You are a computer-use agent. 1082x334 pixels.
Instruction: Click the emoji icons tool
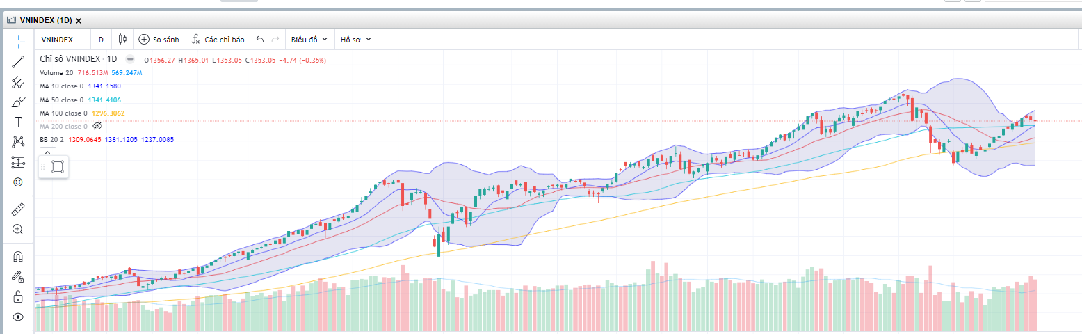(18, 182)
